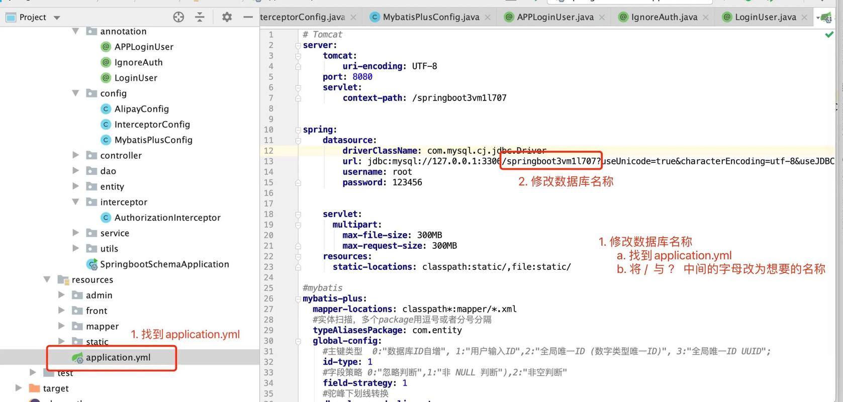Viewport: 843px width, 402px height.
Task: Fold the global-config block at line 30
Action: pos(298,341)
